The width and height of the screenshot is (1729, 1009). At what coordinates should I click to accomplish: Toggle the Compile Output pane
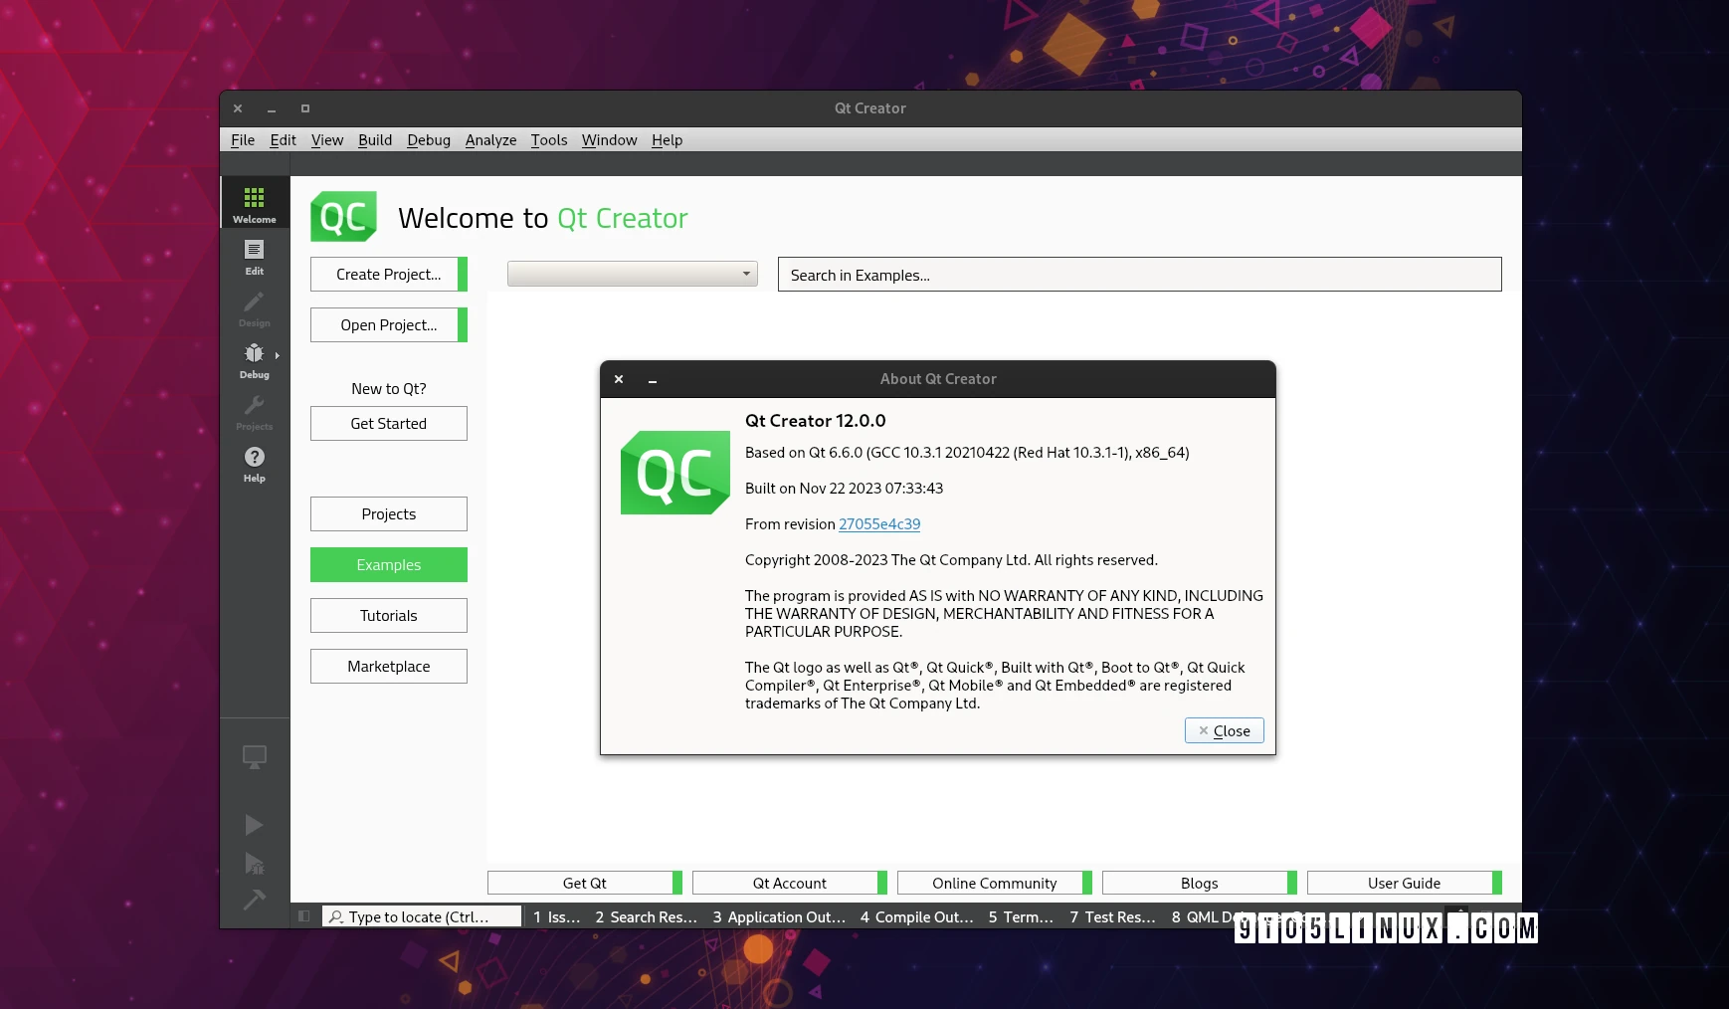coord(915,916)
